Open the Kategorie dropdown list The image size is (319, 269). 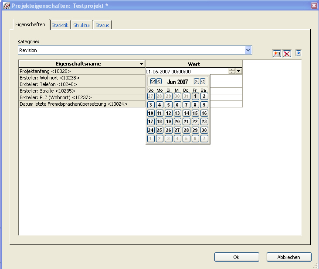(248, 50)
